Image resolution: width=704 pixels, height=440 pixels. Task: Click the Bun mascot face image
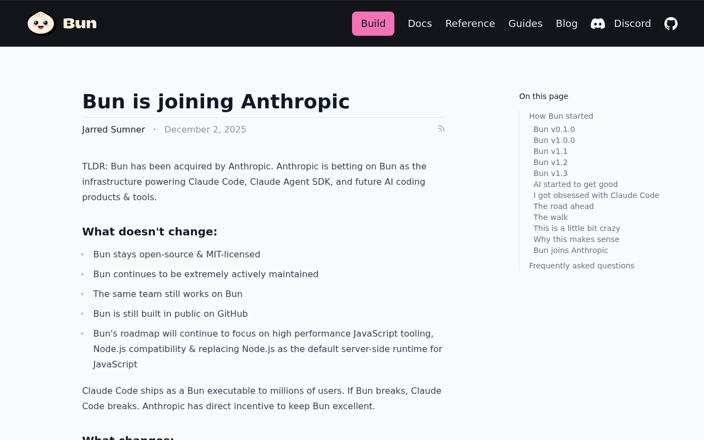(41, 23)
